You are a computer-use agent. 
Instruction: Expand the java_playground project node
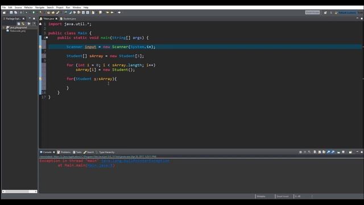click(x=3, y=27)
